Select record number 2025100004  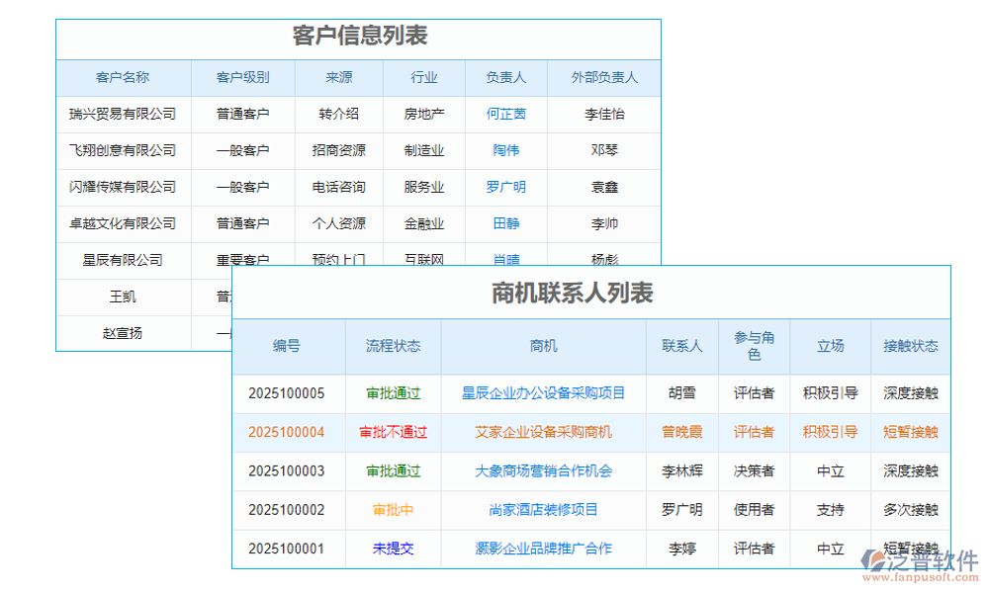[288, 433]
